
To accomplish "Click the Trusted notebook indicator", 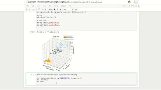I will (125, 6).
